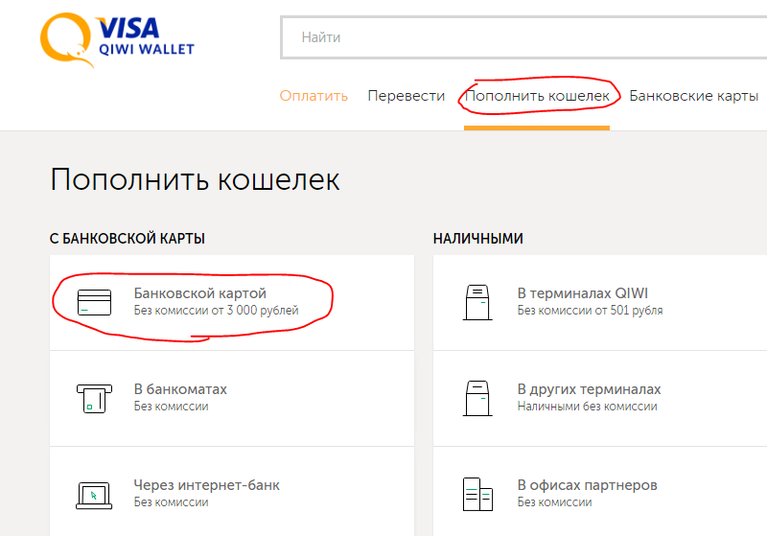Click text Наличными без комиссии
Viewport: 767px width, 536px height.
587,406
